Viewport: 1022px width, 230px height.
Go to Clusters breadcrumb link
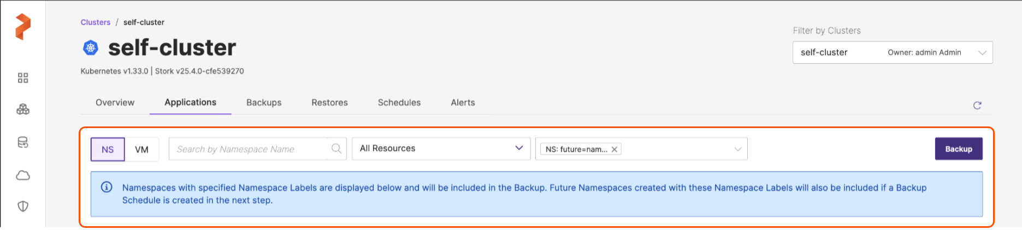pyautogui.click(x=96, y=22)
